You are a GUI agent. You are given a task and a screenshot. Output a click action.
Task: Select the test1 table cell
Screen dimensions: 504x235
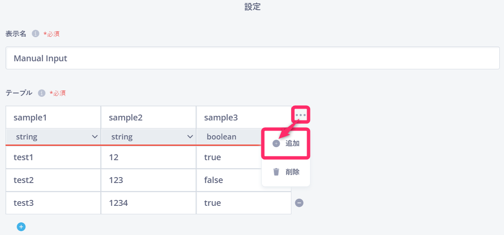coord(53,157)
